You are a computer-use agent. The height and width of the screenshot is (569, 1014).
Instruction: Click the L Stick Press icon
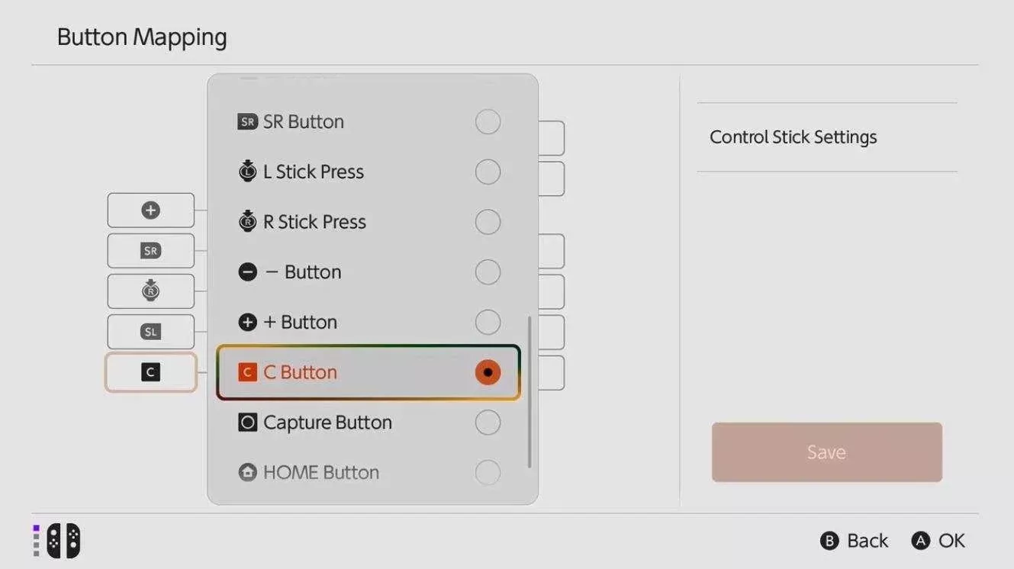click(247, 172)
